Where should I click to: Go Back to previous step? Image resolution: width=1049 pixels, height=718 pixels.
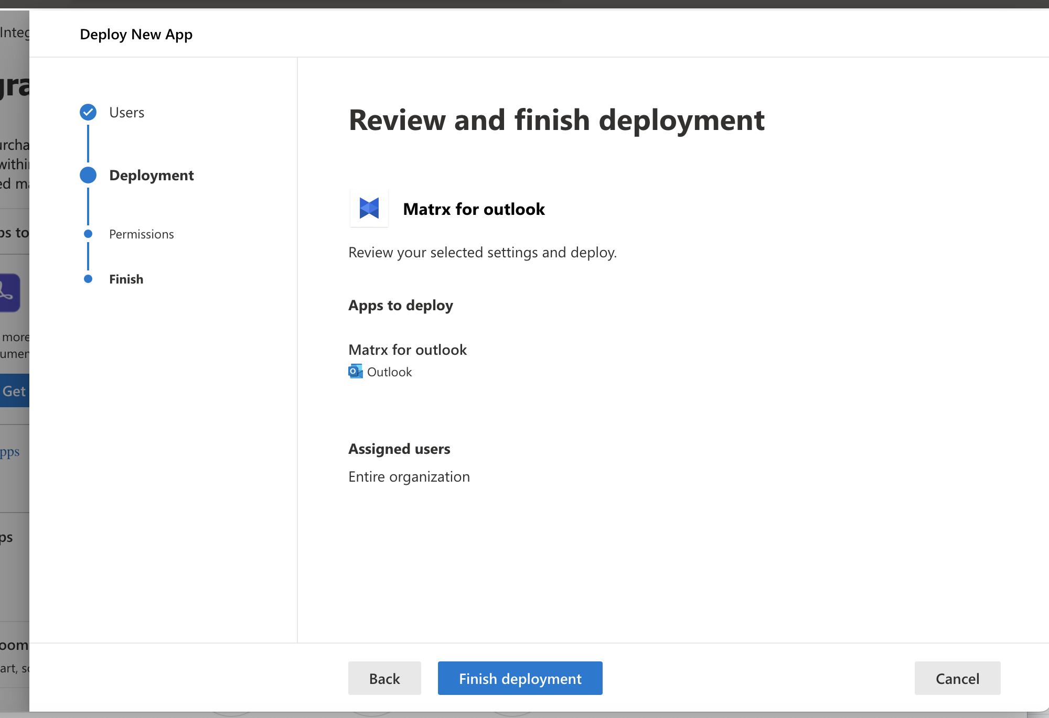coord(384,678)
